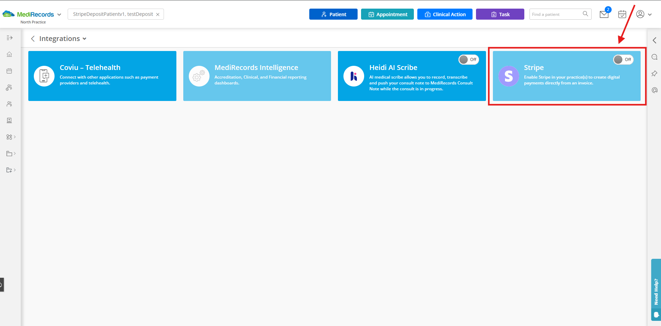Toggle the Stripe integration switch on
Image resolution: width=661 pixels, height=326 pixels.
623,60
